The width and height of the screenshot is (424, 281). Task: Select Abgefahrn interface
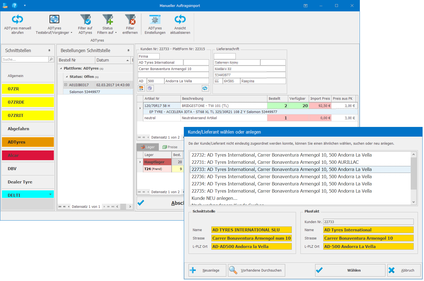(28, 129)
